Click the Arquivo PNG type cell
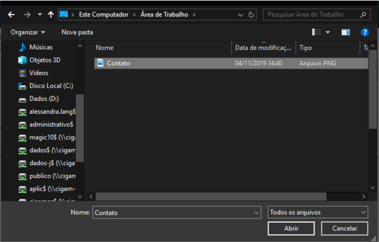Viewport: 379px width, 242px height. [x=317, y=63]
